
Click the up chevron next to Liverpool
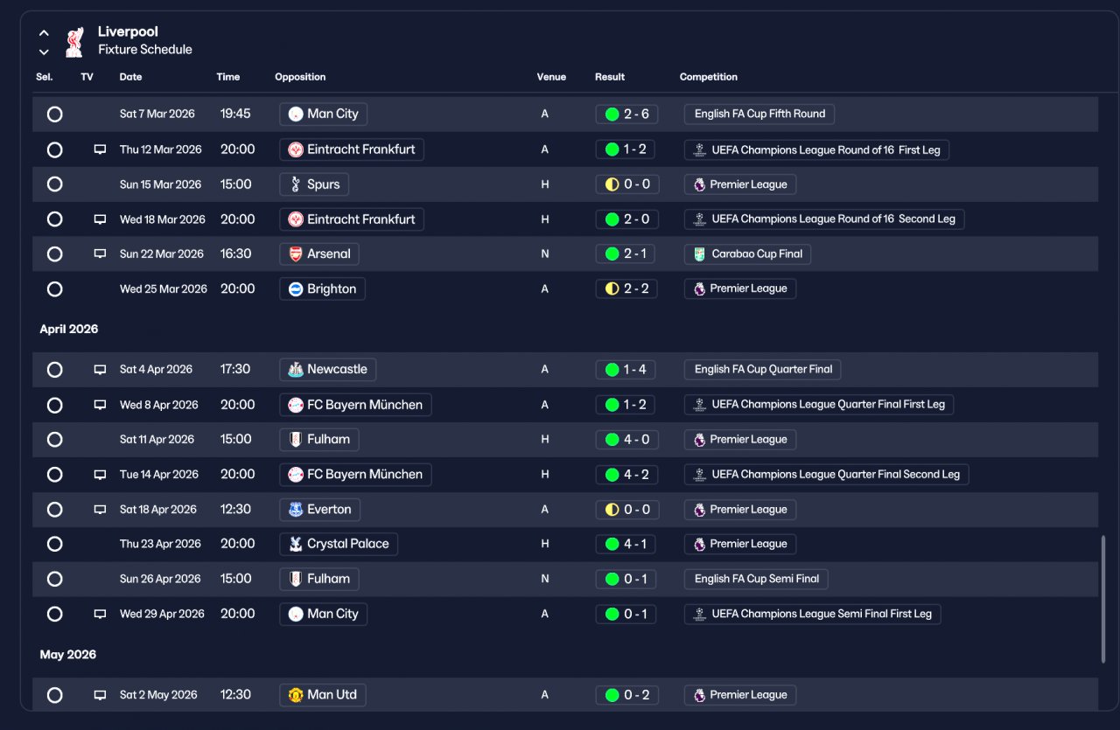(x=44, y=33)
